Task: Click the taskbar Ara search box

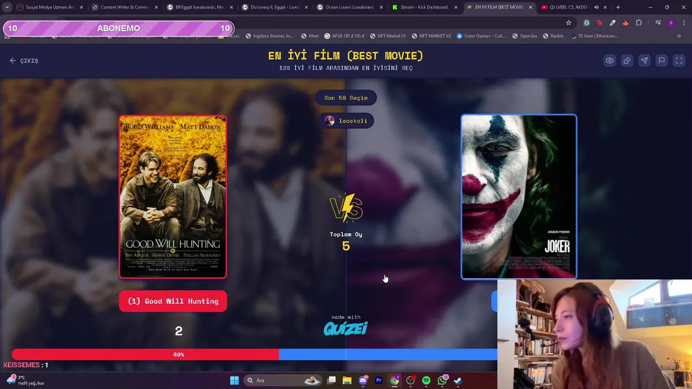Action: [282, 380]
